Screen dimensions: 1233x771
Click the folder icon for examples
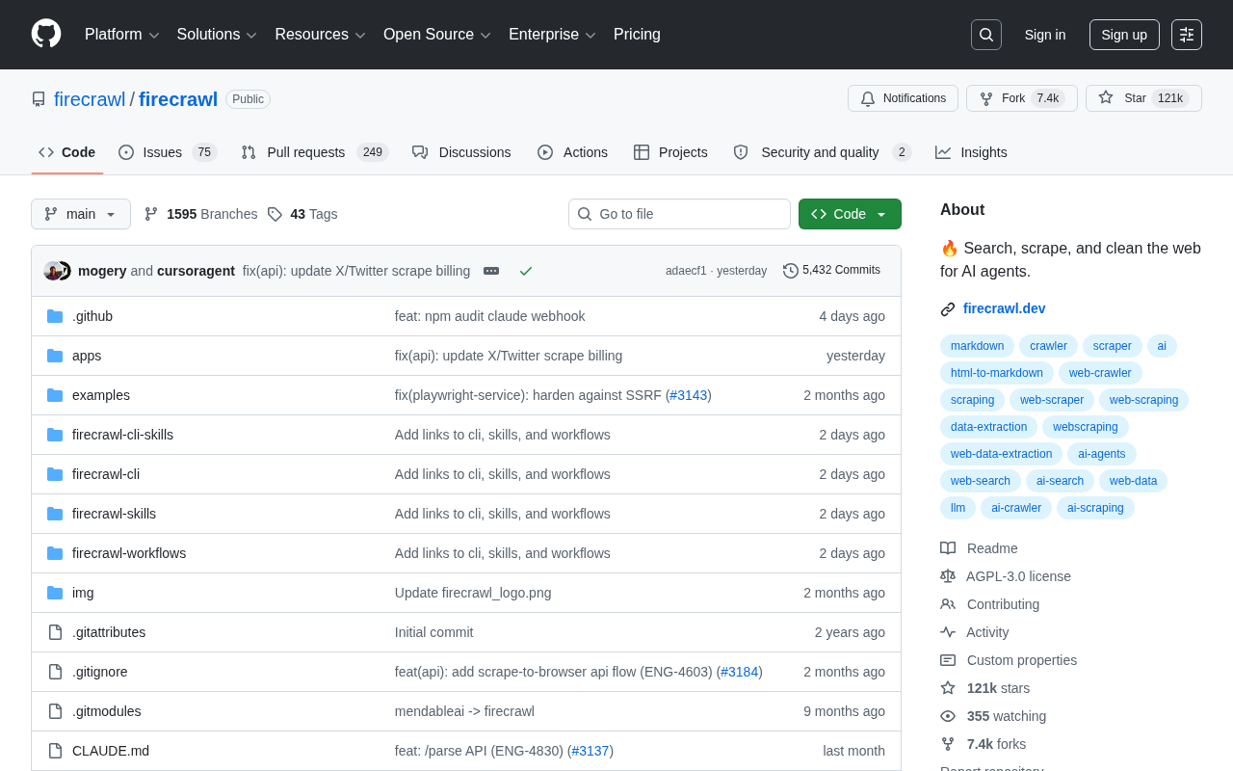click(55, 395)
